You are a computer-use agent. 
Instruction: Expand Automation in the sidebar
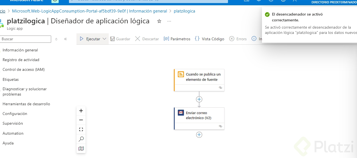[x=13, y=134]
